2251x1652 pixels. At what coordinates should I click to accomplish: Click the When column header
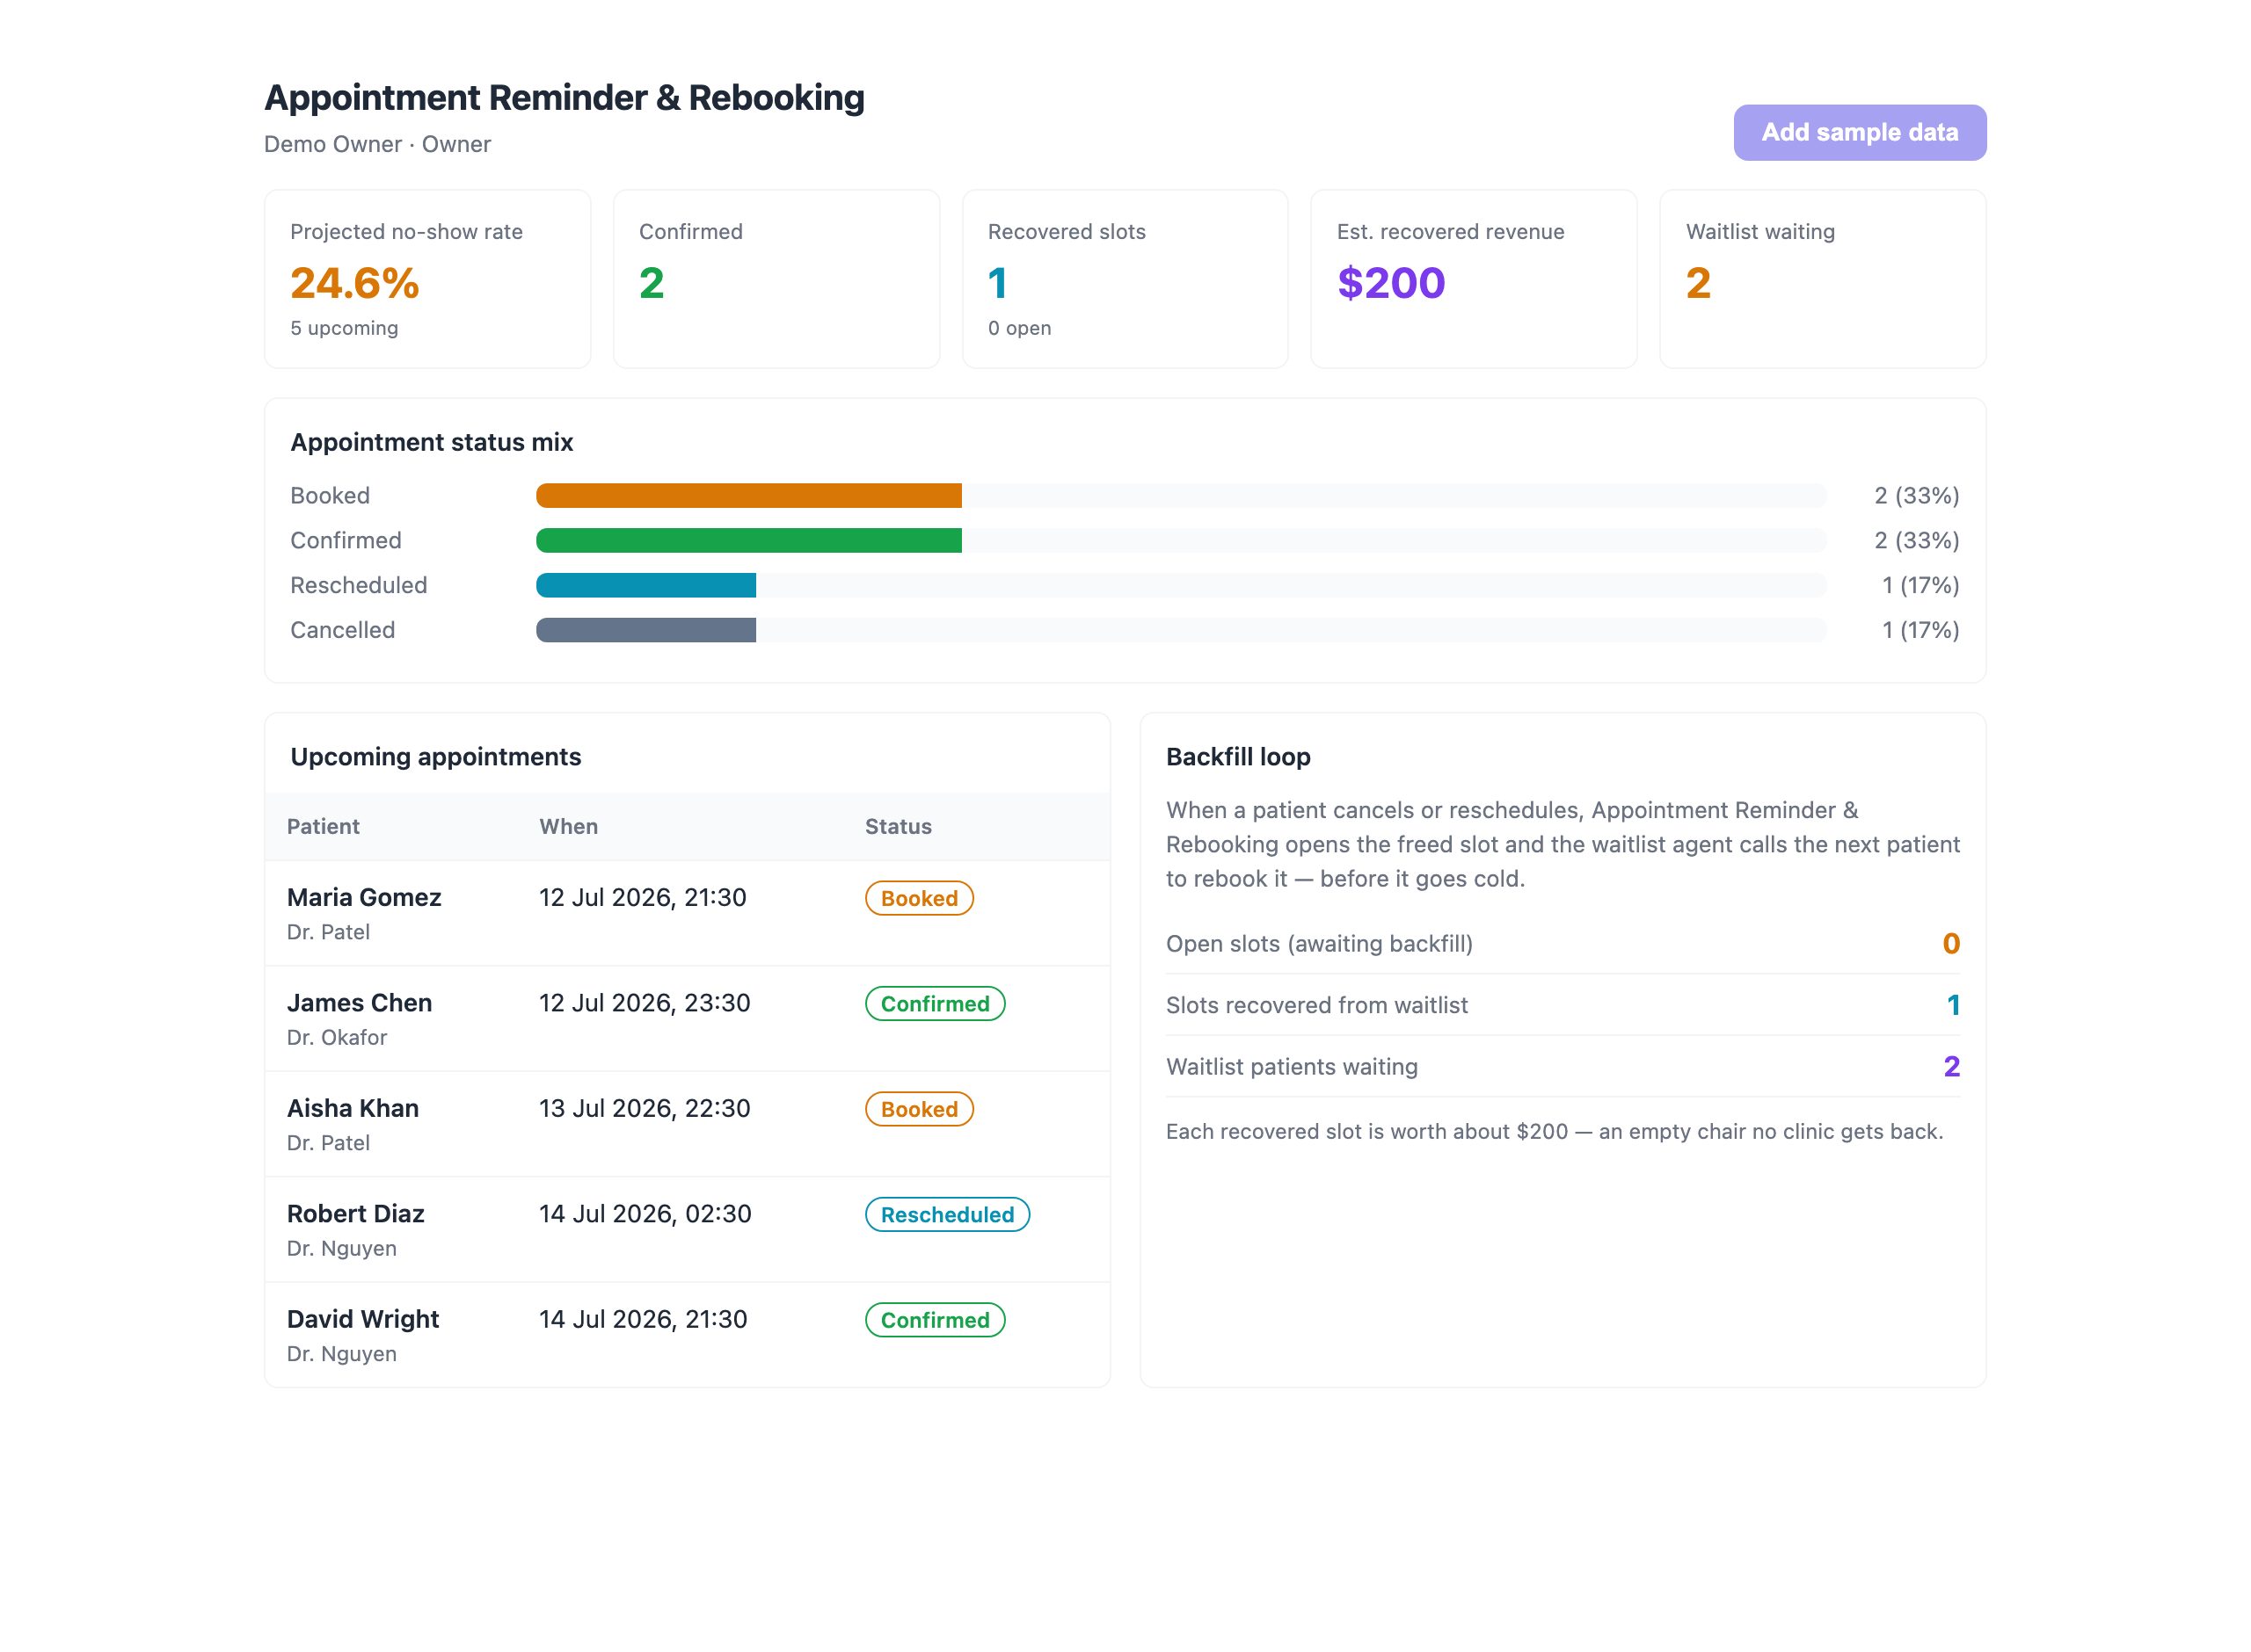tap(568, 826)
